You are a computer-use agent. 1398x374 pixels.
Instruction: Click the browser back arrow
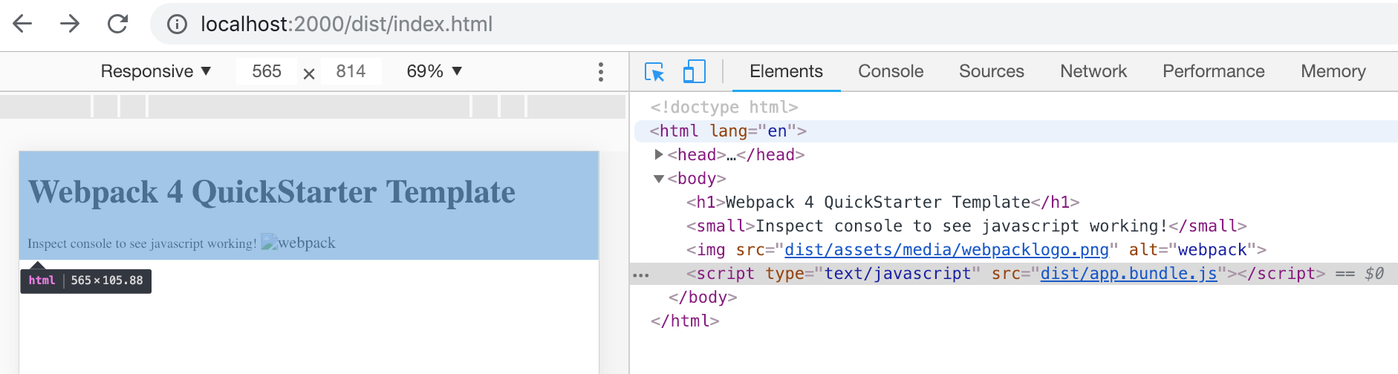(x=23, y=24)
